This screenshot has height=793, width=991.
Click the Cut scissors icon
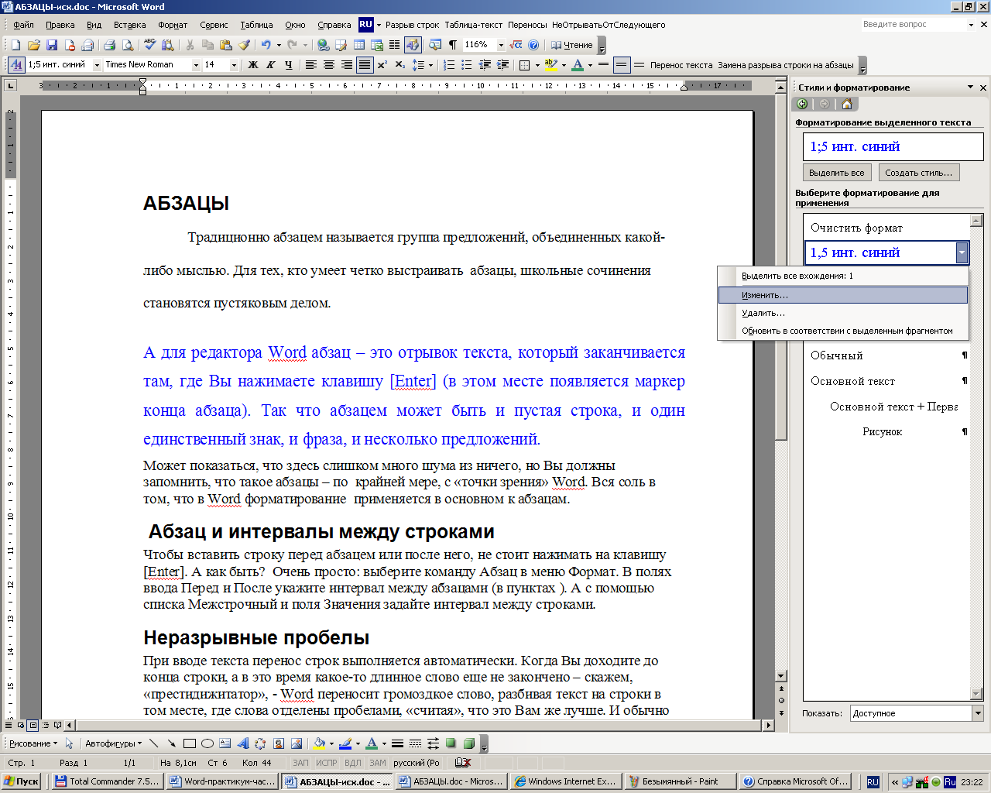click(x=190, y=45)
